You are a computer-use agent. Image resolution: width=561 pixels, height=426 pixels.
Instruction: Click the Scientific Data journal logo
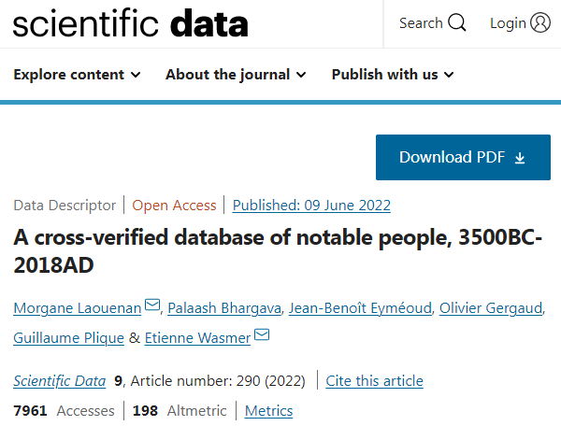(131, 25)
